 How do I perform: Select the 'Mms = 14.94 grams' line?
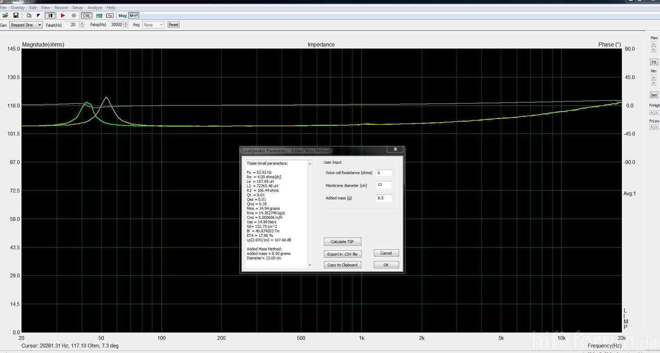click(263, 208)
